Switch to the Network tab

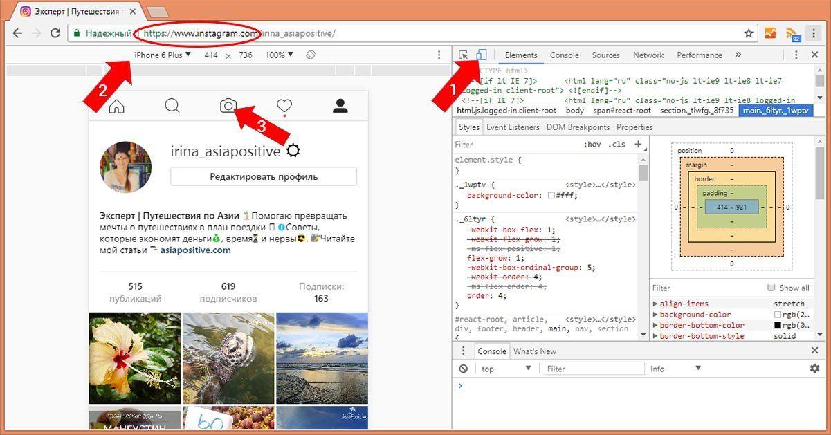(x=648, y=55)
